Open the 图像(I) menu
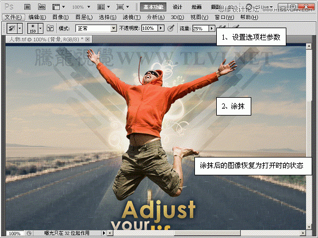Image resolution: width=318 pixels, height=238 pixels. coord(60,17)
